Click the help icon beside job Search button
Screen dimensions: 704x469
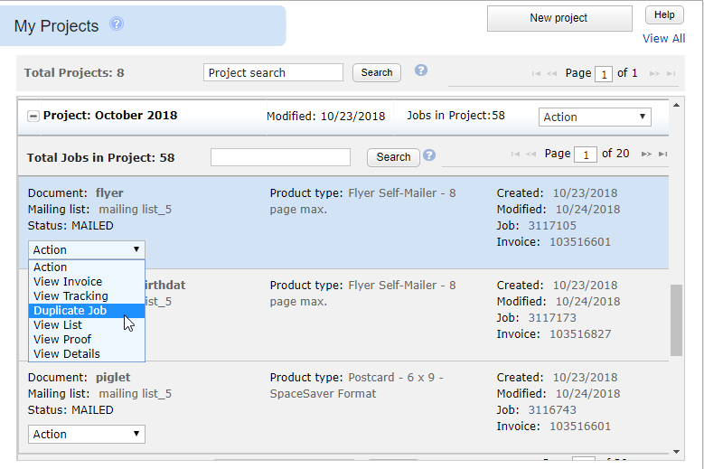429,155
